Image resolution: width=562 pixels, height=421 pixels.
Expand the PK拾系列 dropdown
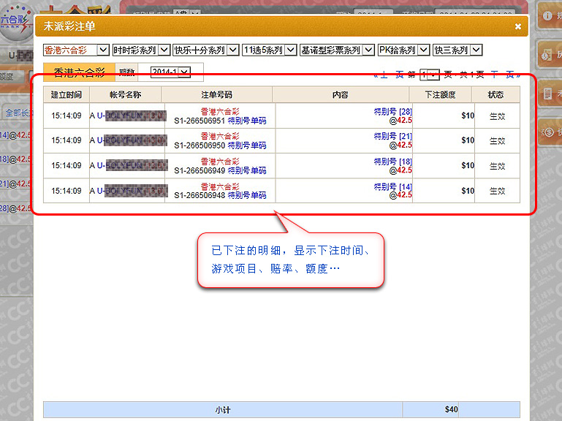coord(403,50)
